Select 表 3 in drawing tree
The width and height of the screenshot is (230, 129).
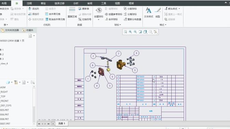coord(2,59)
